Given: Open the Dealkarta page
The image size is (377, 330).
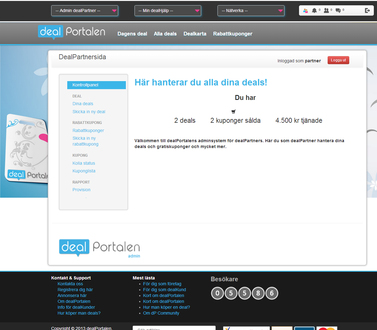Looking at the screenshot, I should (x=195, y=34).
